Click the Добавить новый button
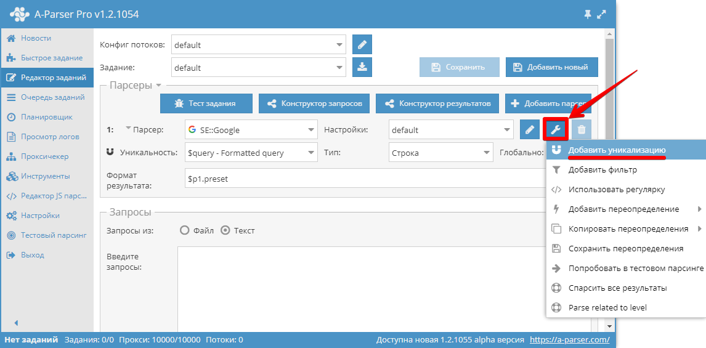Screen dimensions: 706x348 (x=551, y=67)
